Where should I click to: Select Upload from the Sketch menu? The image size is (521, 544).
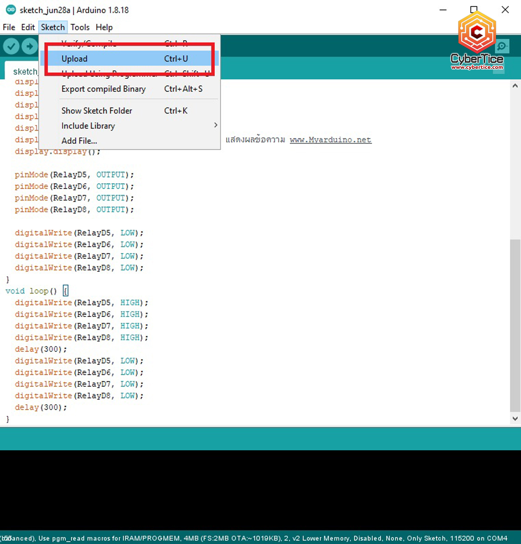click(x=74, y=58)
